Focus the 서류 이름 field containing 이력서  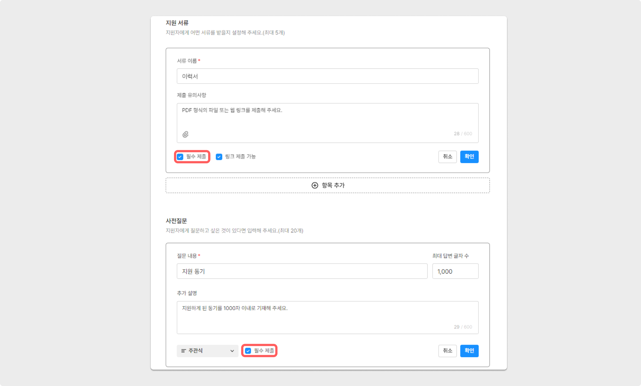coord(327,76)
